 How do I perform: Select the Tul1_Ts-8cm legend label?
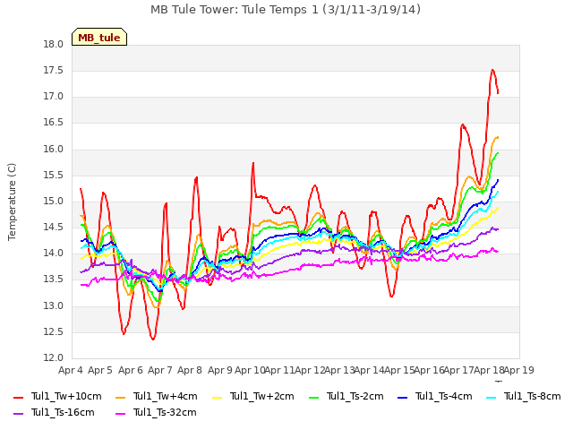533,396
